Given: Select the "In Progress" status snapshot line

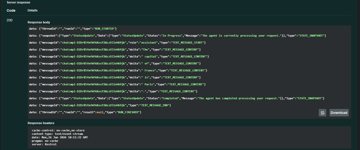Looking at the screenshot, I should click(x=177, y=36).
